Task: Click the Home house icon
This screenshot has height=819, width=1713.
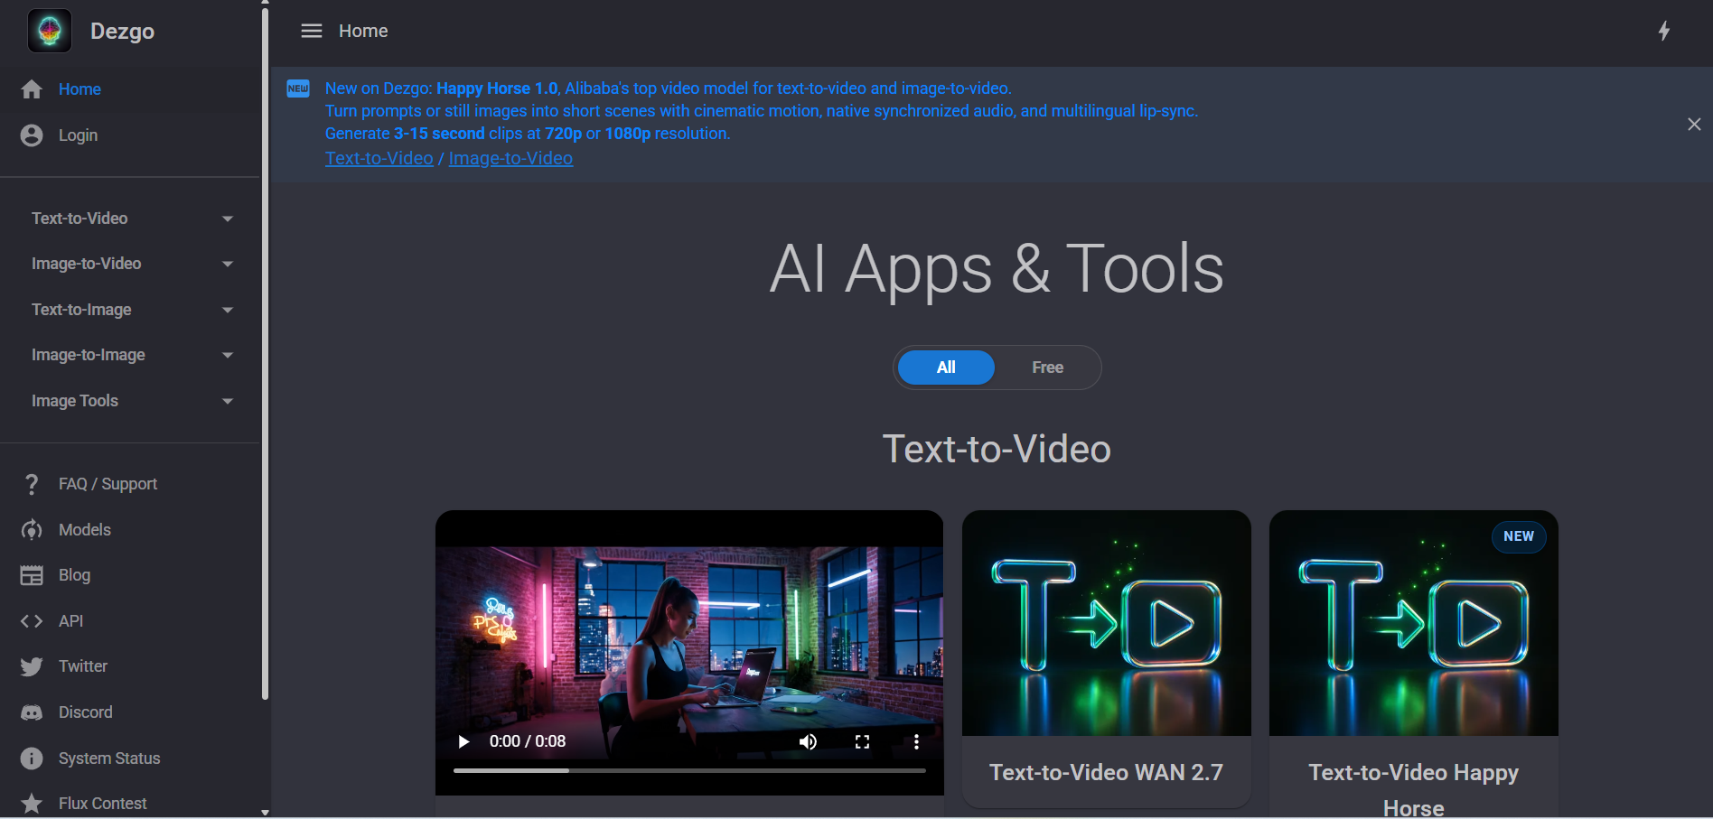Action: [x=32, y=89]
